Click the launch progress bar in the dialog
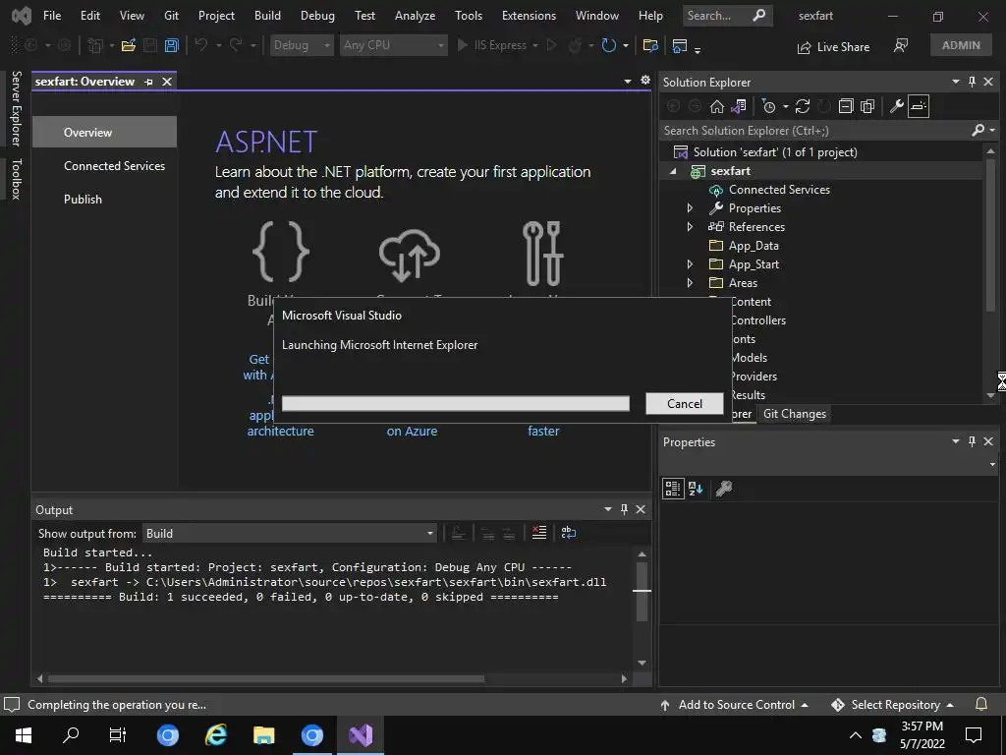Screen dimensions: 1006x755 (x=456, y=403)
